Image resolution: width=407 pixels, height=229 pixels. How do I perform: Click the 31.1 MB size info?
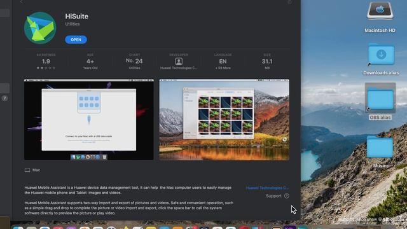click(x=267, y=61)
